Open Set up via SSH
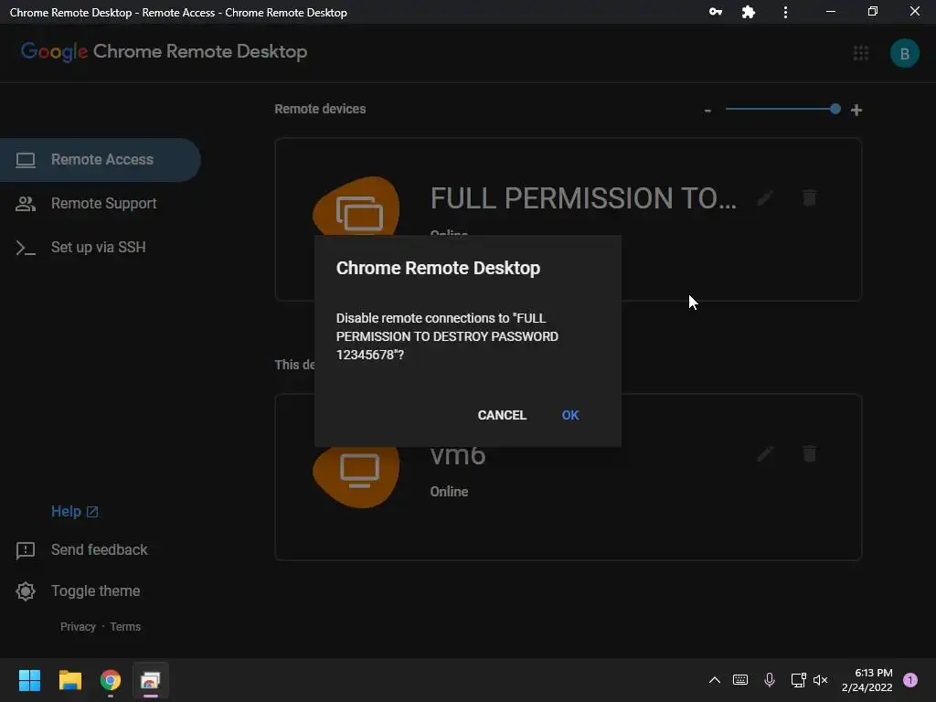 [98, 247]
